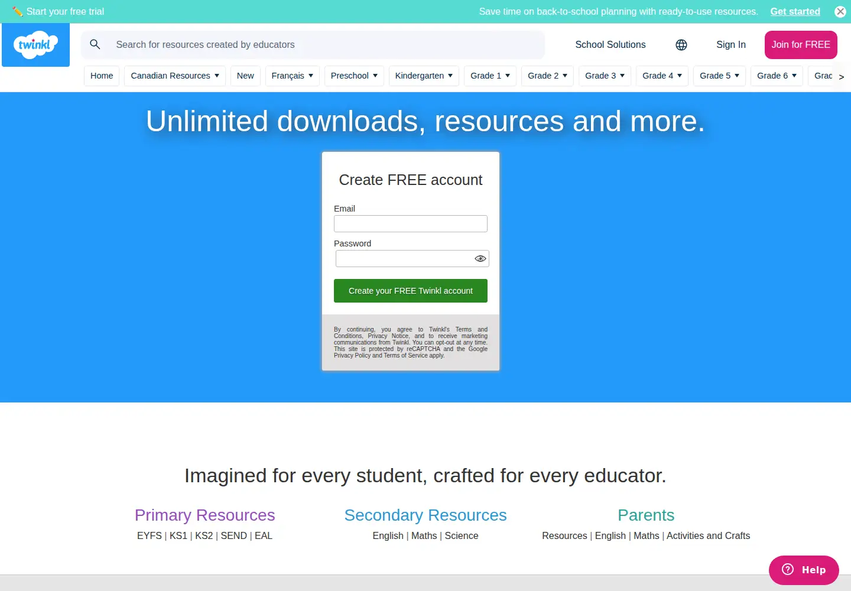
Task: Select KS2 under Primary Resources
Action: click(204, 535)
